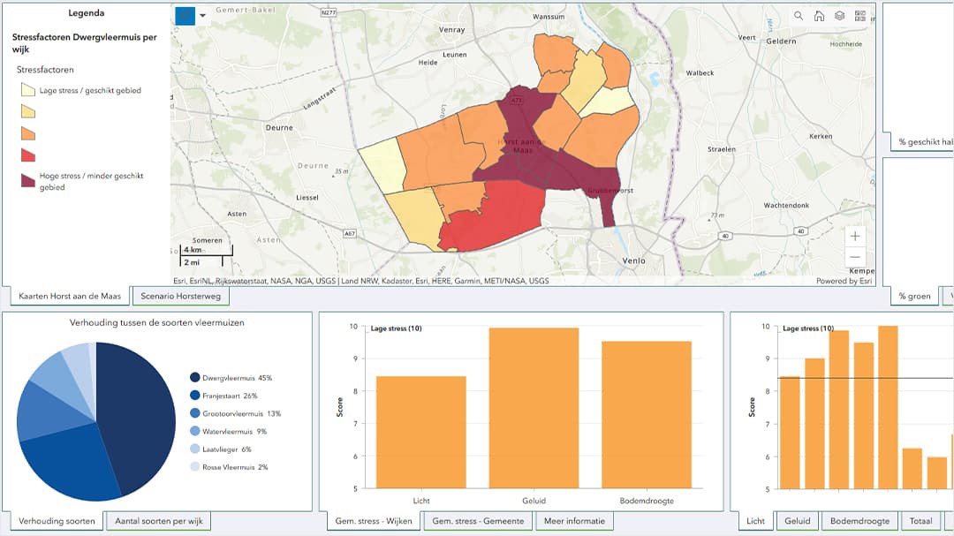Open the basemap gallery grid icon

(860, 17)
